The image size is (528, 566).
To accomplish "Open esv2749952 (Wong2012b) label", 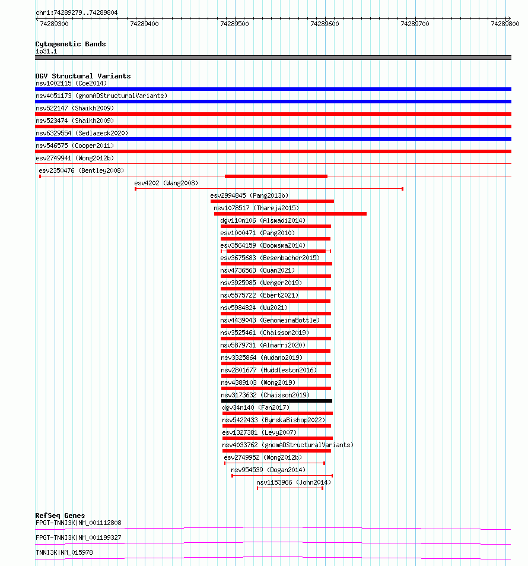I will coord(263,457).
